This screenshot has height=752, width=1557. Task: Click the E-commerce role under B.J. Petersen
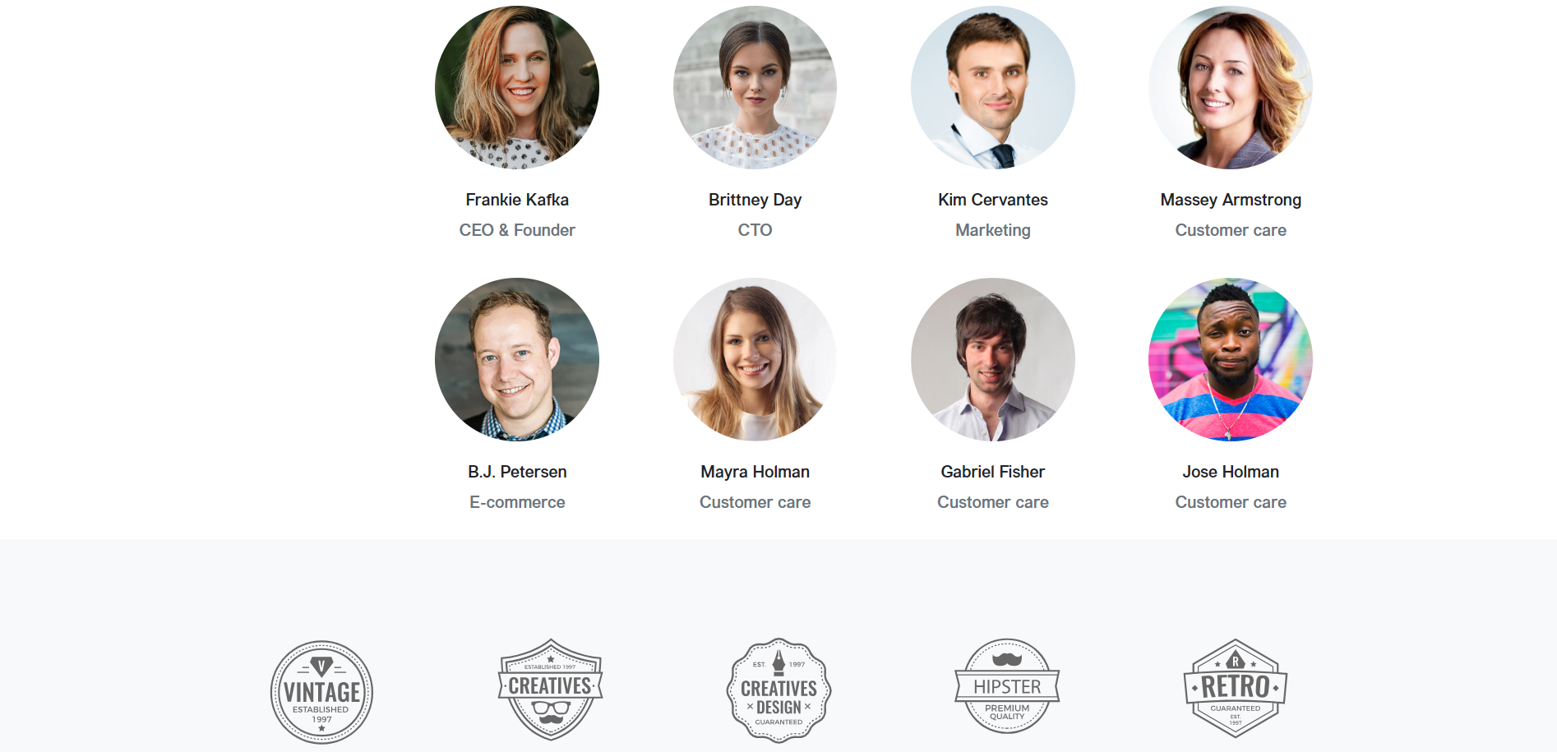tap(517, 502)
